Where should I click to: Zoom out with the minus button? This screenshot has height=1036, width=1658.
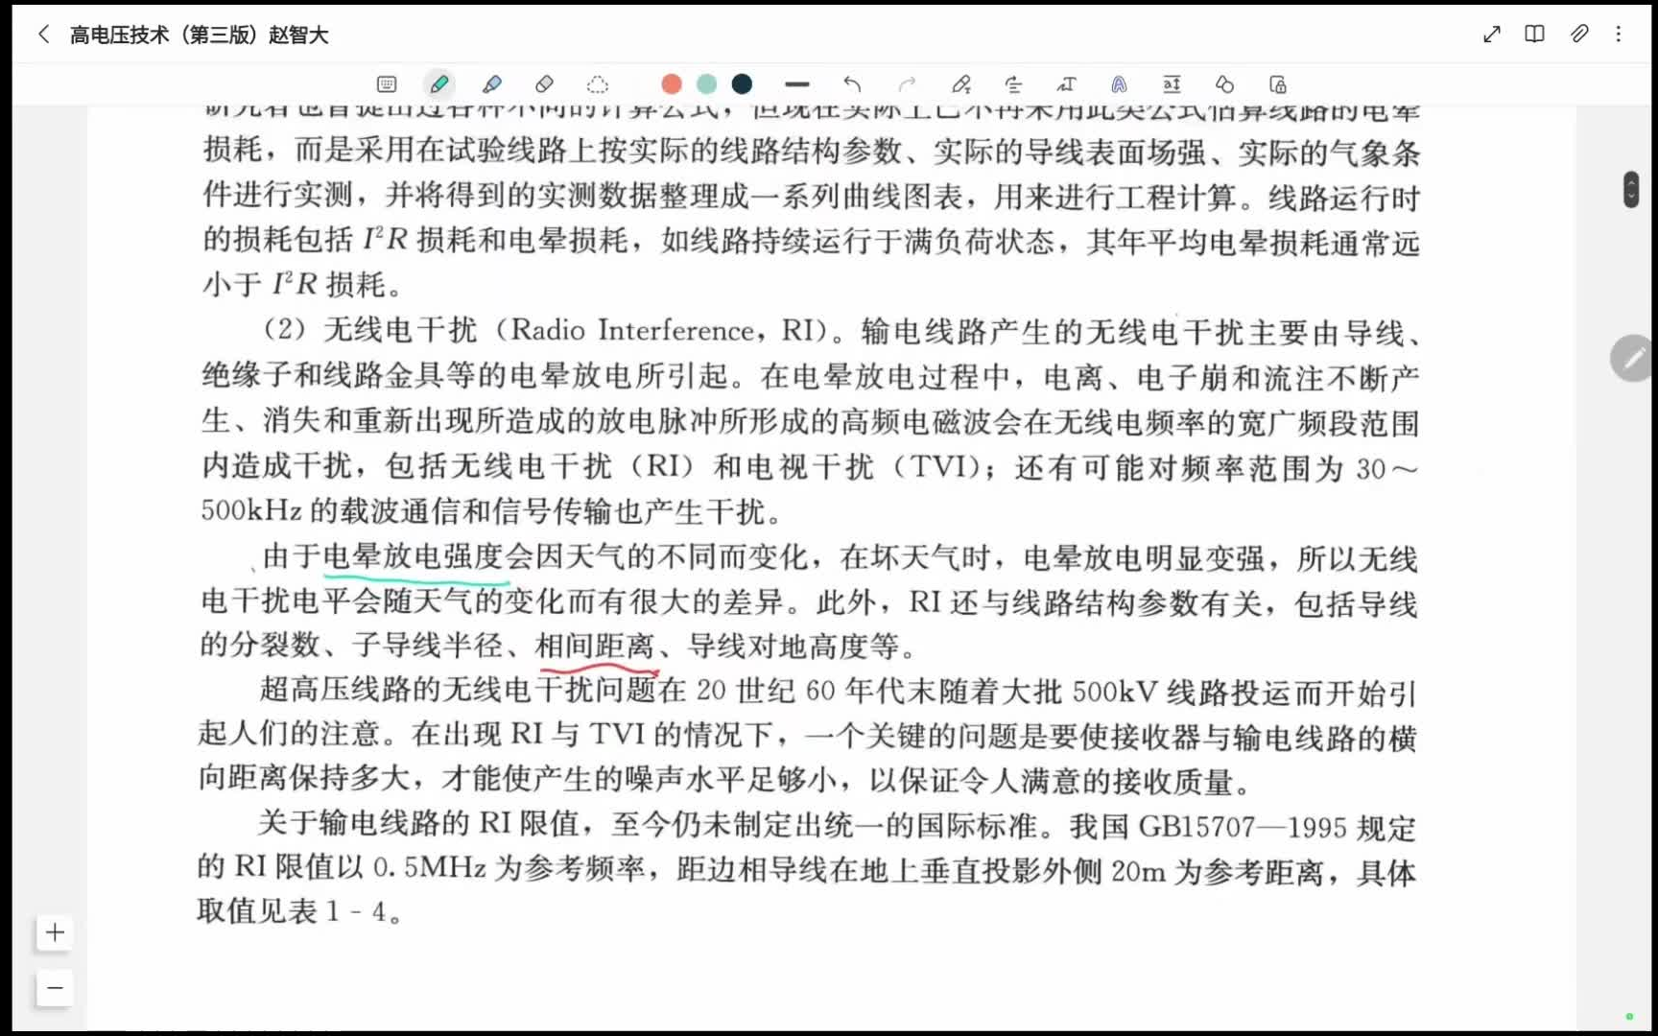pos(55,988)
